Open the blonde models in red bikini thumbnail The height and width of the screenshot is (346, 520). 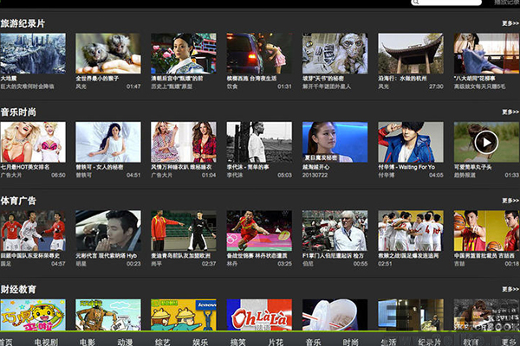tap(33, 142)
